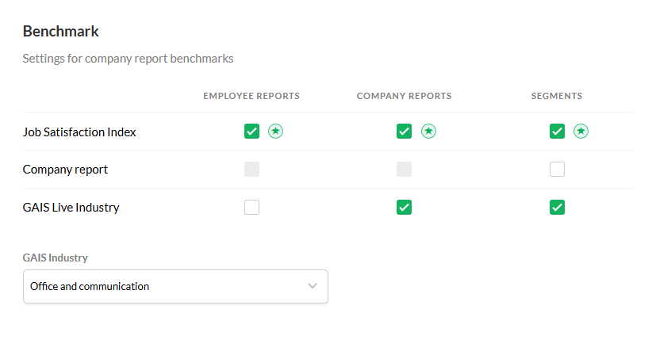Open the Office and communication dropdown

click(x=176, y=286)
